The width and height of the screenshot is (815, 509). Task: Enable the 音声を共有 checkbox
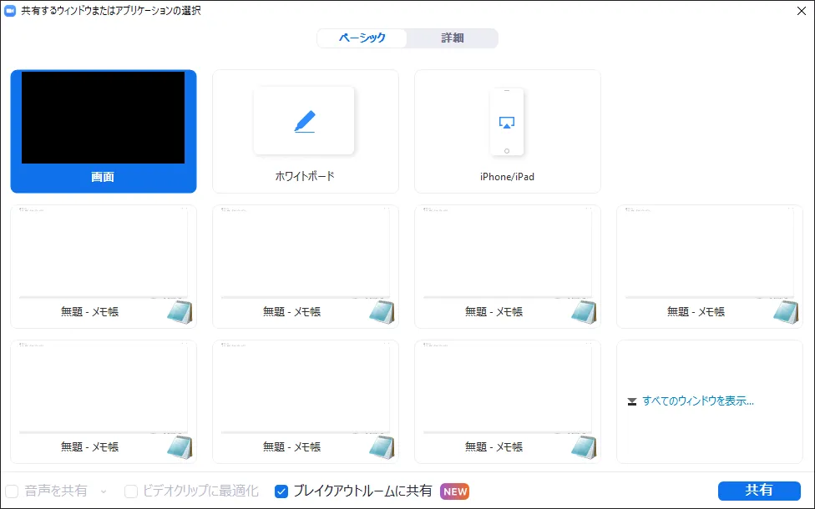[13, 491]
